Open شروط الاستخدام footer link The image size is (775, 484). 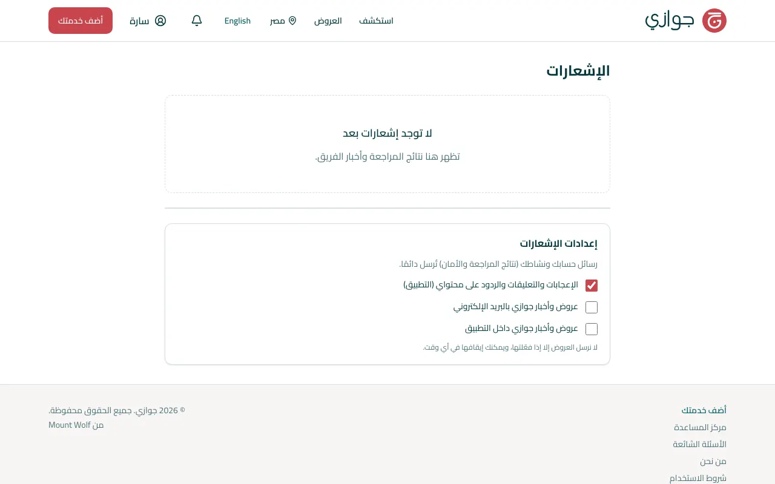(698, 478)
